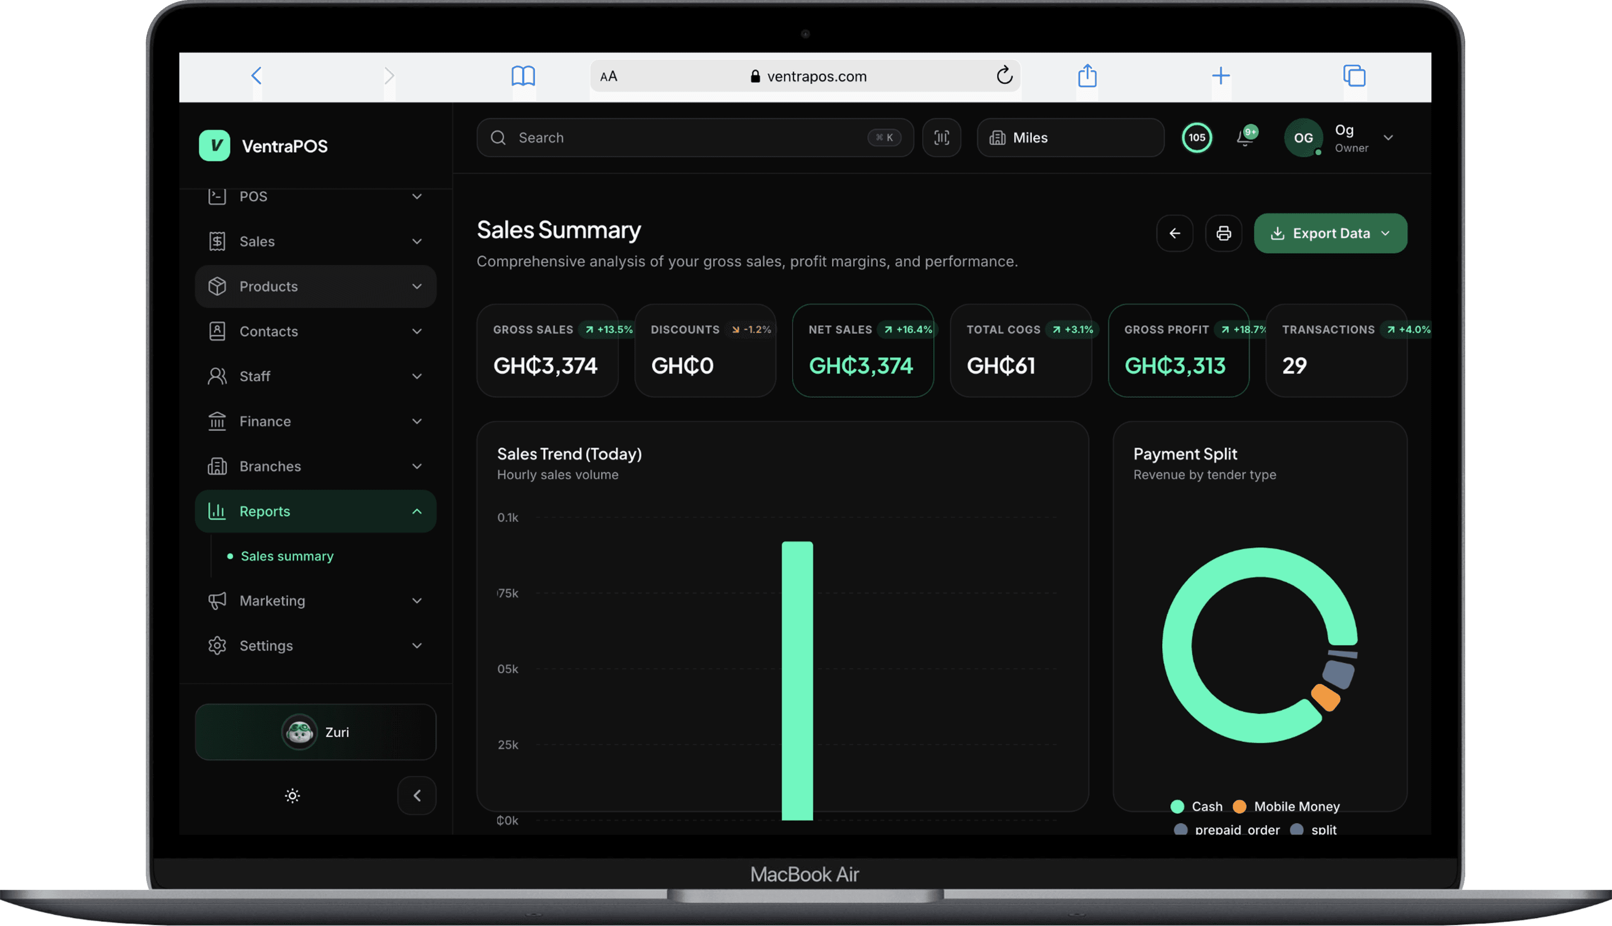Screen dimensions: 1612x926
Task: Click the Payment Split heading
Action: (1185, 453)
